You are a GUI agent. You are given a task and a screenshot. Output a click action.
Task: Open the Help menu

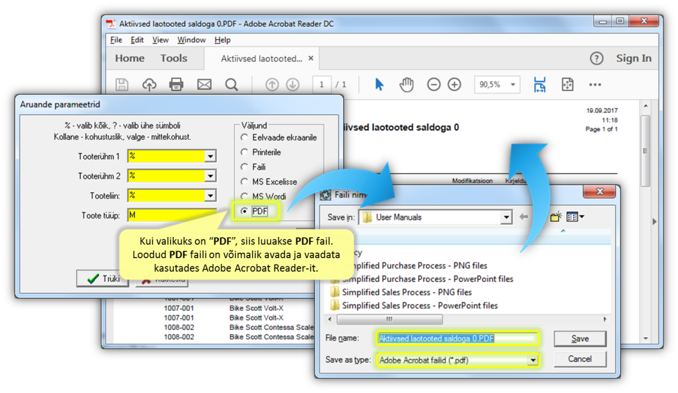click(x=223, y=40)
